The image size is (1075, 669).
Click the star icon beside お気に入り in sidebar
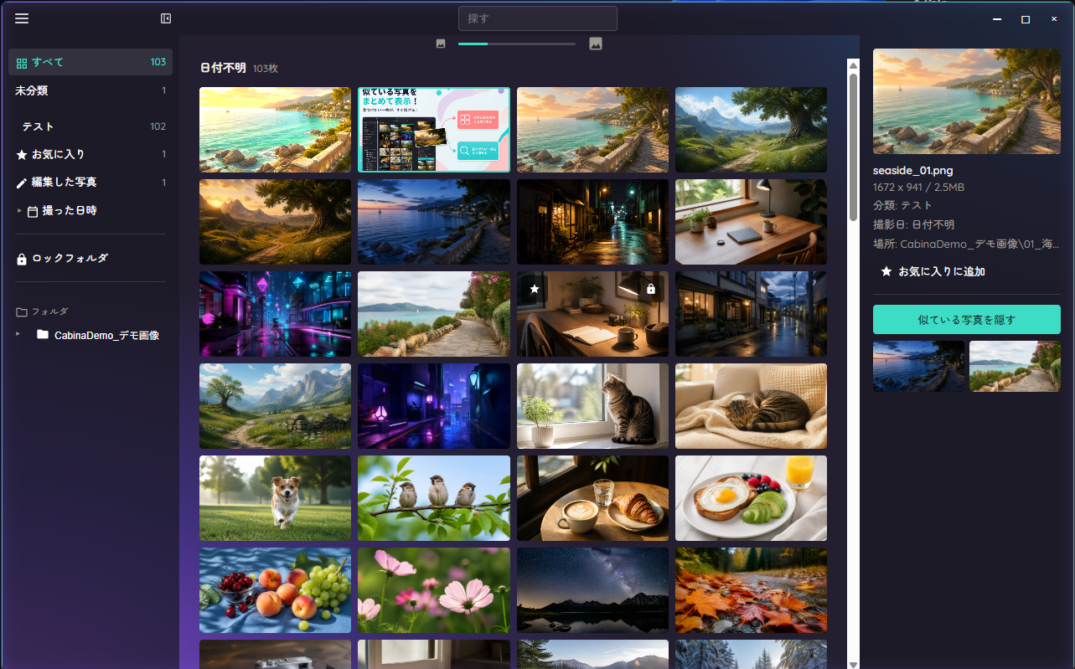pyautogui.click(x=22, y=155)
